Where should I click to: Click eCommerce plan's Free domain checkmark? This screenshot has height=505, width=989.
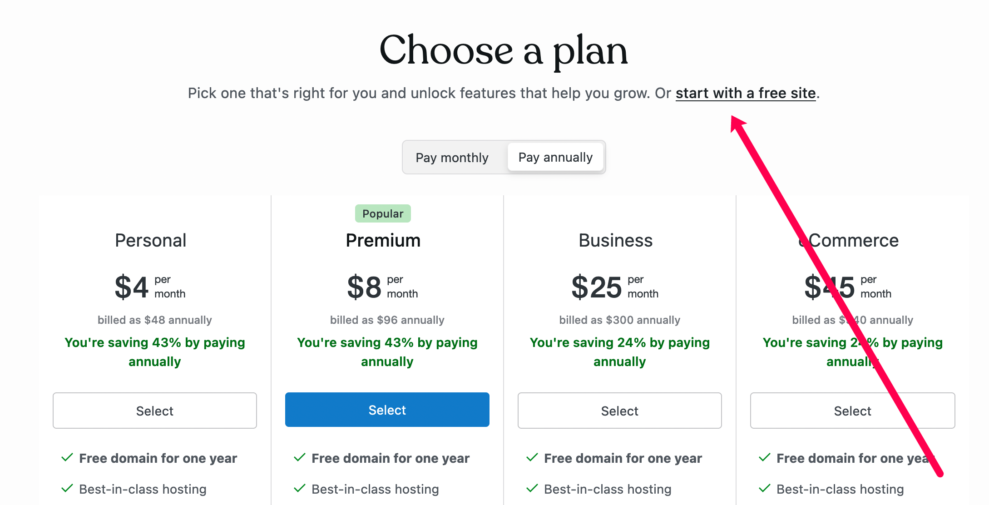[x=765, y=457]
